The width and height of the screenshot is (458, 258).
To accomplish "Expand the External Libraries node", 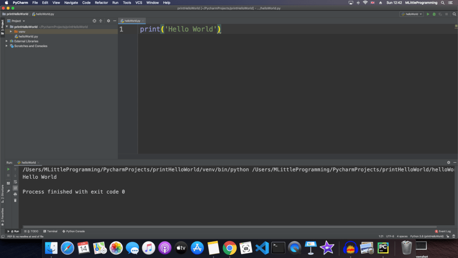I will [7, 41].
